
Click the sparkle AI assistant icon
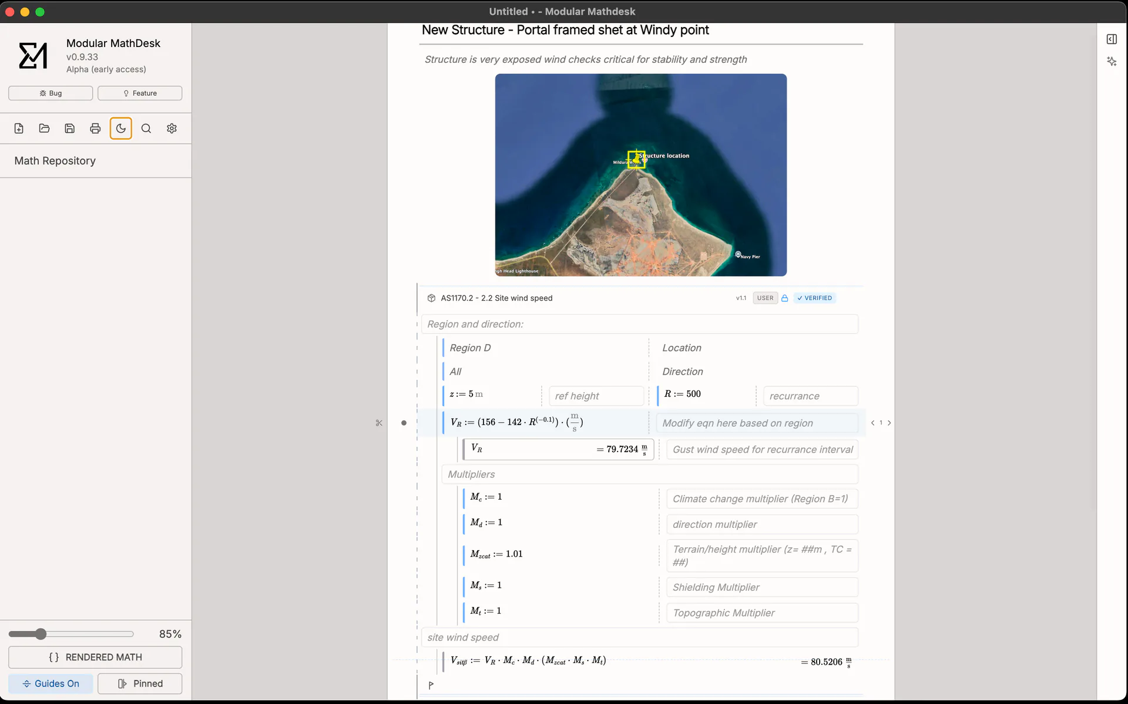pyautogui.click(x=1112, y=62)
